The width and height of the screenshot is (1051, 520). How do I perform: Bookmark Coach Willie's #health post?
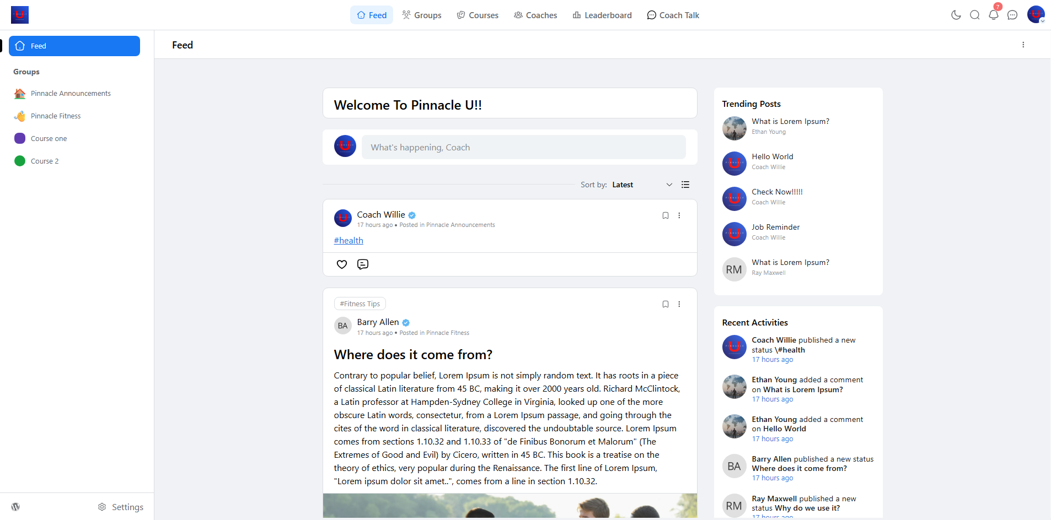[x=665, y=215]
